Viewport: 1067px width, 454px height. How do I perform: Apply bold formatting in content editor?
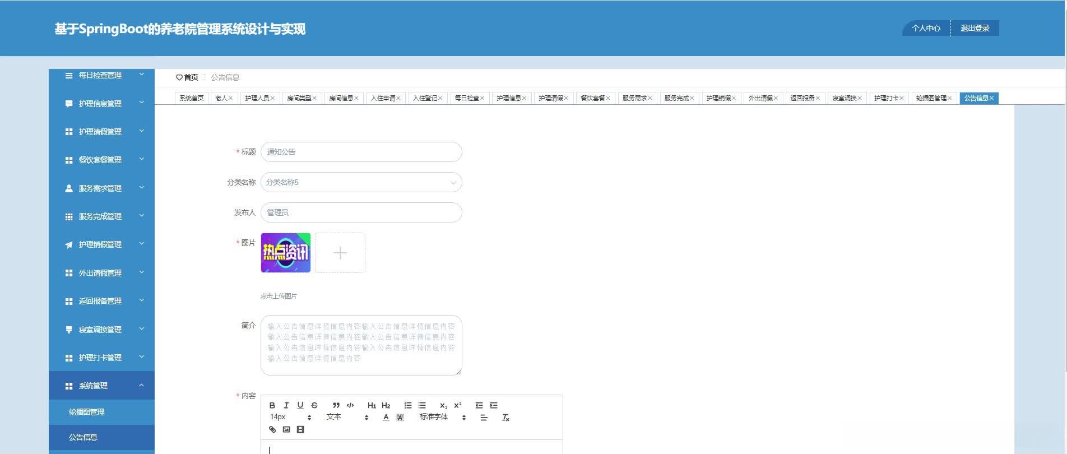click(x=272, y=405)
